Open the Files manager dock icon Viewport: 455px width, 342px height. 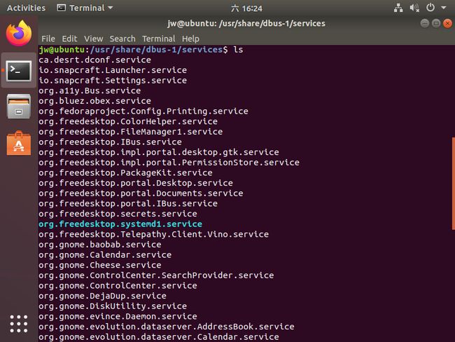click(x=19, y=107)
